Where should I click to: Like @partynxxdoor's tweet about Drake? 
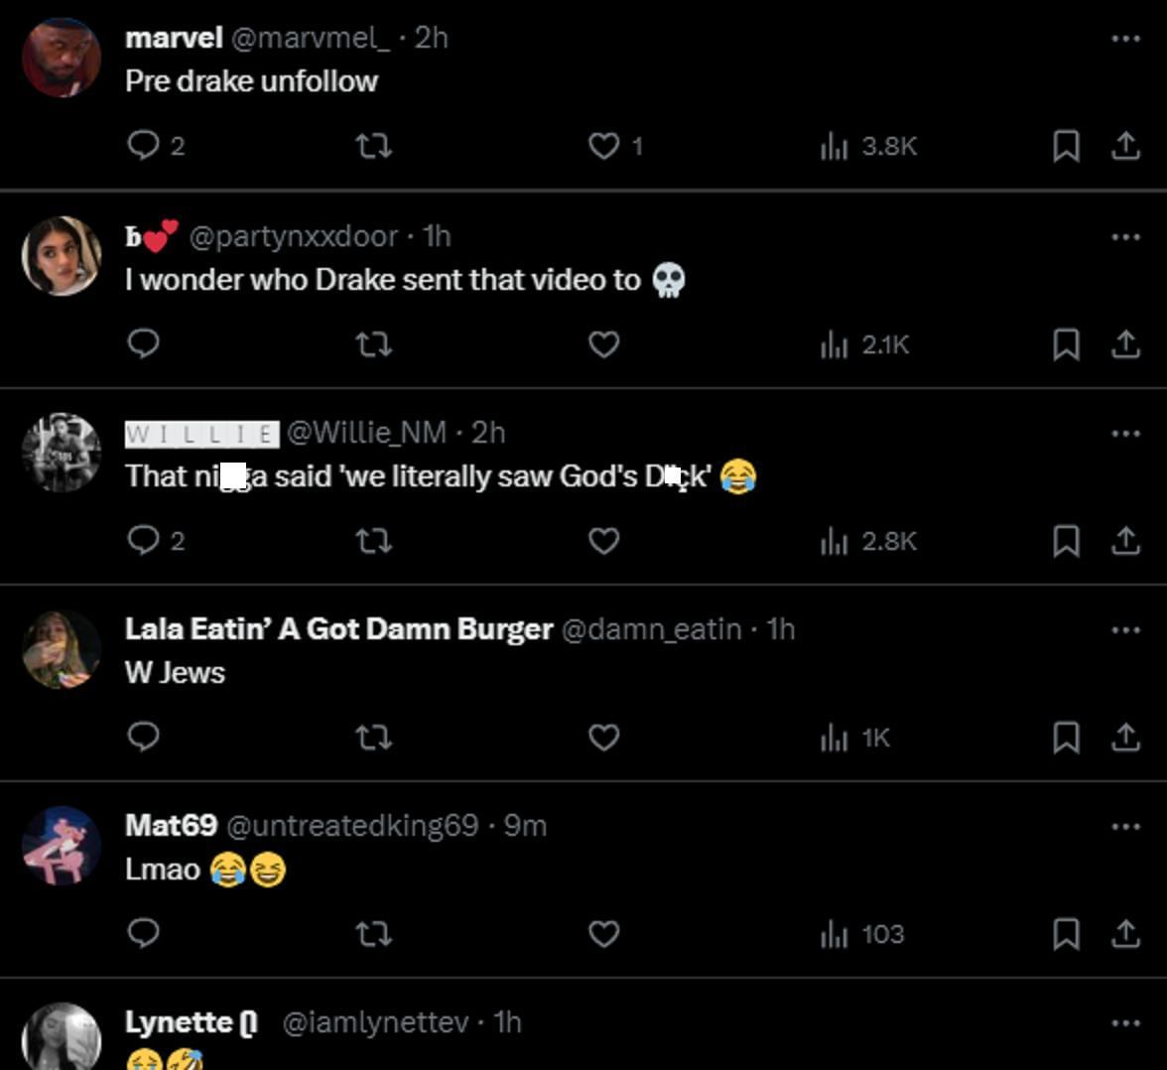604,344
